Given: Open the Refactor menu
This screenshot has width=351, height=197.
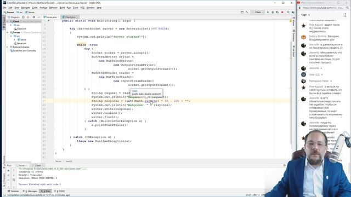Looking at the screenshot, I should [53, 8].
